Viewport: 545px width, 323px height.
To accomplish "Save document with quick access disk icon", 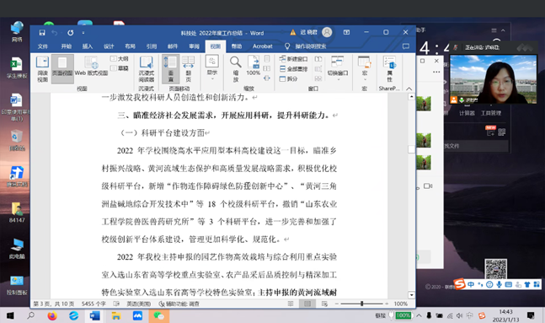I will 42,33.
